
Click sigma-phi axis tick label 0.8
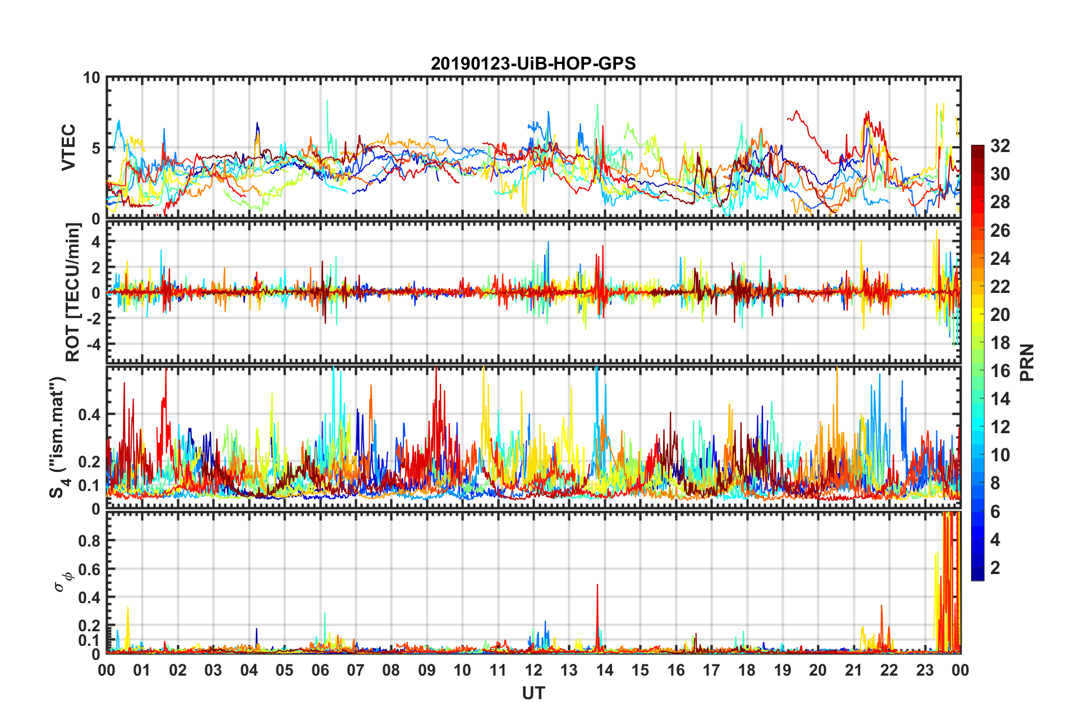click(x=89, y=541)
